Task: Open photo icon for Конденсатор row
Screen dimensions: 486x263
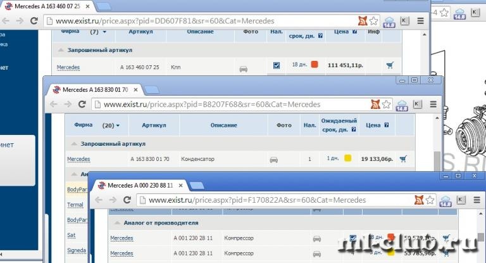Action: pyautogui.click(x=273, y=160)
